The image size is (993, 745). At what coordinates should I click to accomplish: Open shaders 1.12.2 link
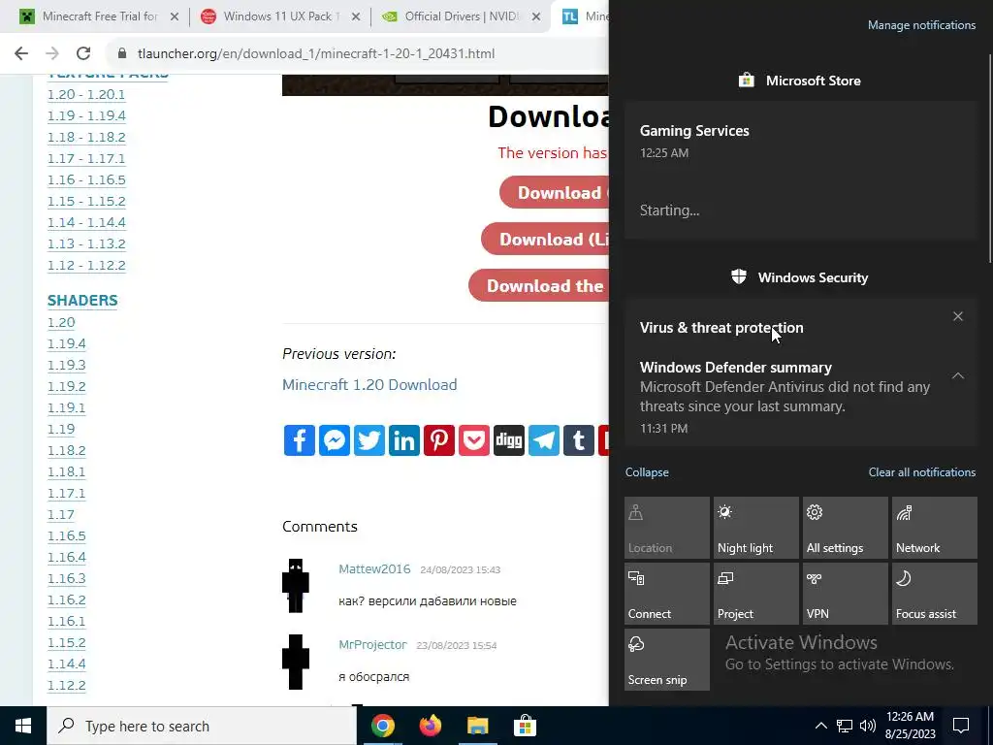point(67,686)
